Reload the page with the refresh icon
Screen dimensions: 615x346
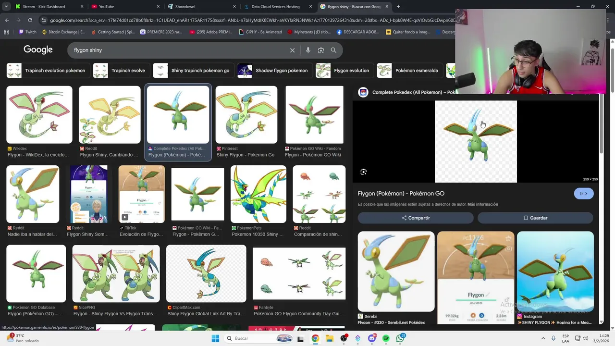click(30, 20)
